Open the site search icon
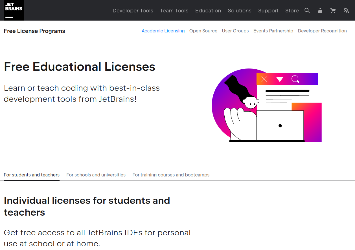Viewport: 355px width, 250px height. click(x=307, y=11)
